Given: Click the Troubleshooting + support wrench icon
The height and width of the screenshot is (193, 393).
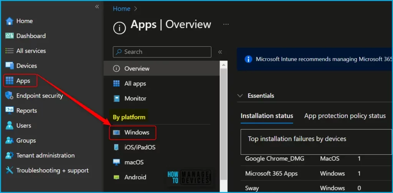Looking at the screenshot, I should [10, 170].
